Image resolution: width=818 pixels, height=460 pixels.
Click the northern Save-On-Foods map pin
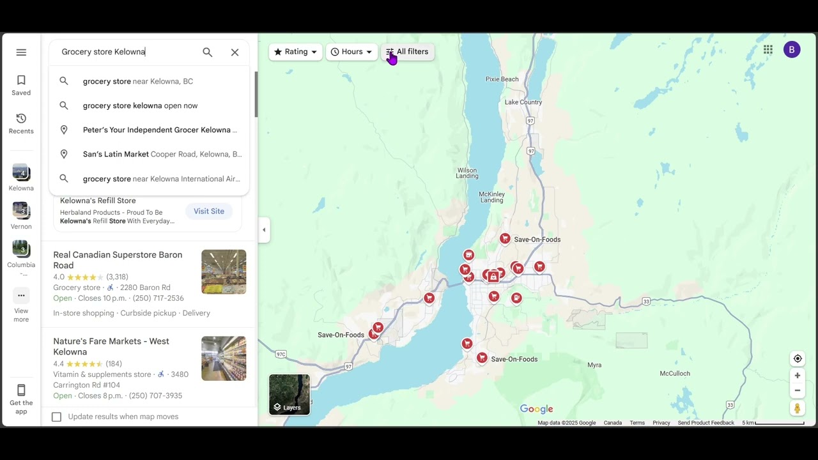pyautogui.click(x=505, y=239)
